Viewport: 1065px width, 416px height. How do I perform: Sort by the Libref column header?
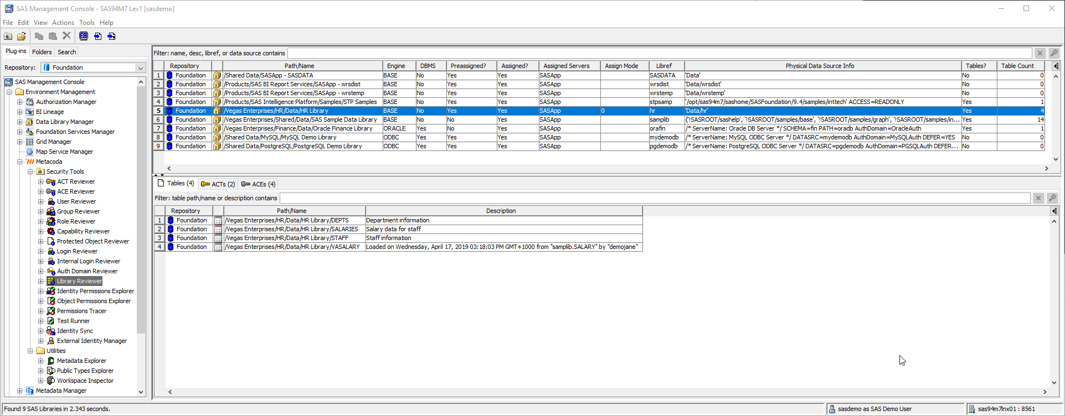[x=667, y=66]
